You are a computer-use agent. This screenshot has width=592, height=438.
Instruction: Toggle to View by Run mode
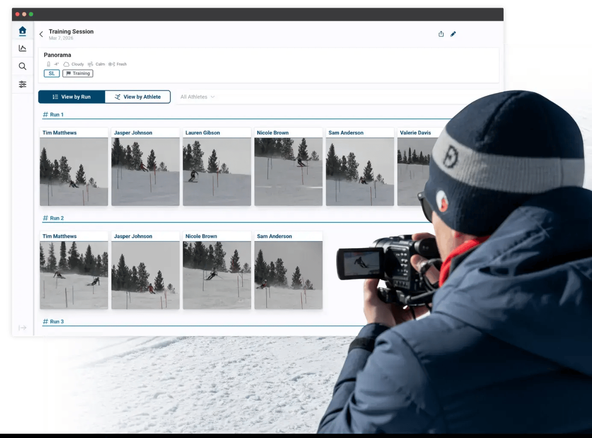(71, 97)
